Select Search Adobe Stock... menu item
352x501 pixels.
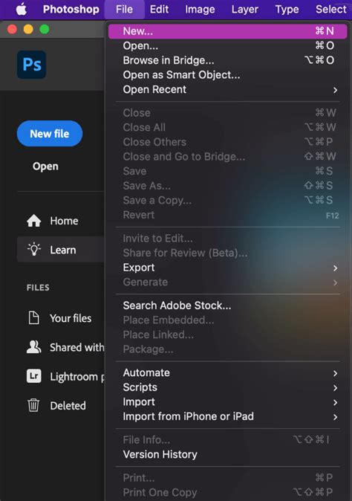tap(227, 306)
